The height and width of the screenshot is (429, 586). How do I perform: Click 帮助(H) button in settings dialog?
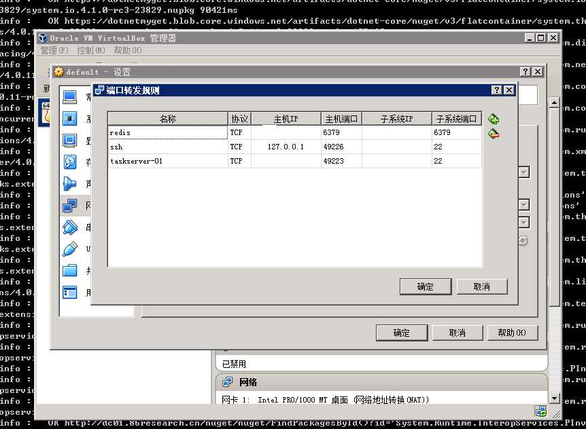(513, 333)
